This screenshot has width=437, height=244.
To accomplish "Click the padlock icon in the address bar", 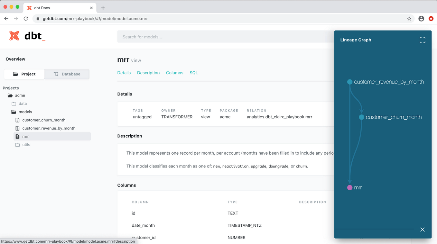I will [38, 19].
